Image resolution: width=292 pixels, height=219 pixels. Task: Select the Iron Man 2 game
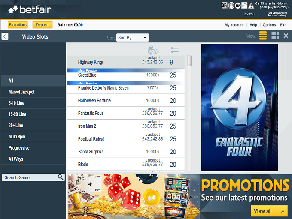[x=126, y=126]
